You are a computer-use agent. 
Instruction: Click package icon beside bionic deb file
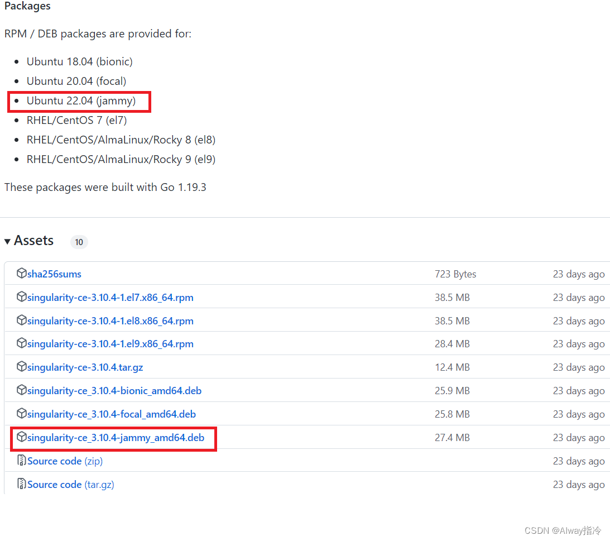pos(21,390)
